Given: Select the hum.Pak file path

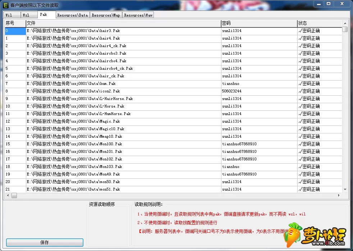Looking at the screenshot, I should click(x=71, y=83).
